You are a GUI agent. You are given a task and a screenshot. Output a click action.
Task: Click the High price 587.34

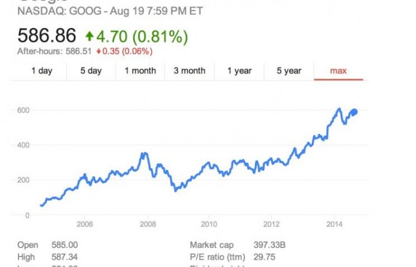(x=65, y=257)
